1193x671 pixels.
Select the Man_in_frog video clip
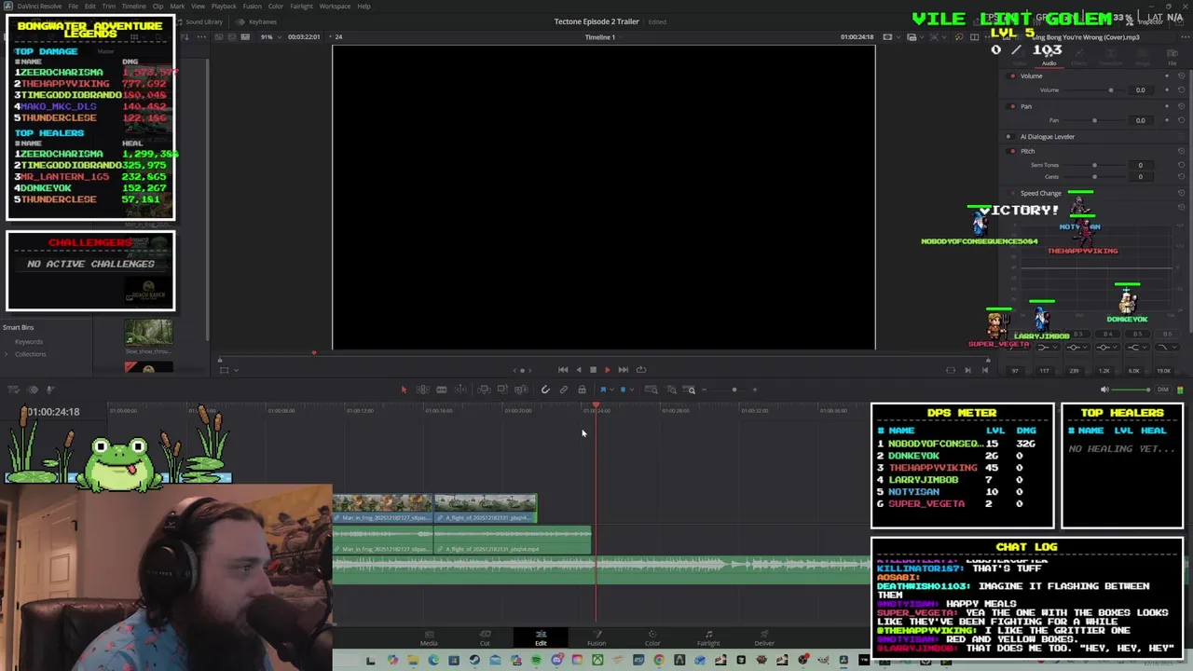click(383, 509)
